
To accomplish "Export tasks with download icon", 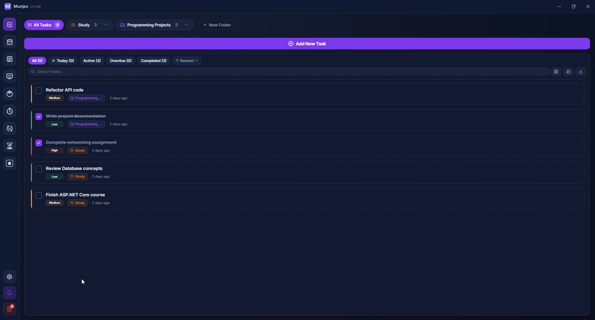I will click(581, 72).
